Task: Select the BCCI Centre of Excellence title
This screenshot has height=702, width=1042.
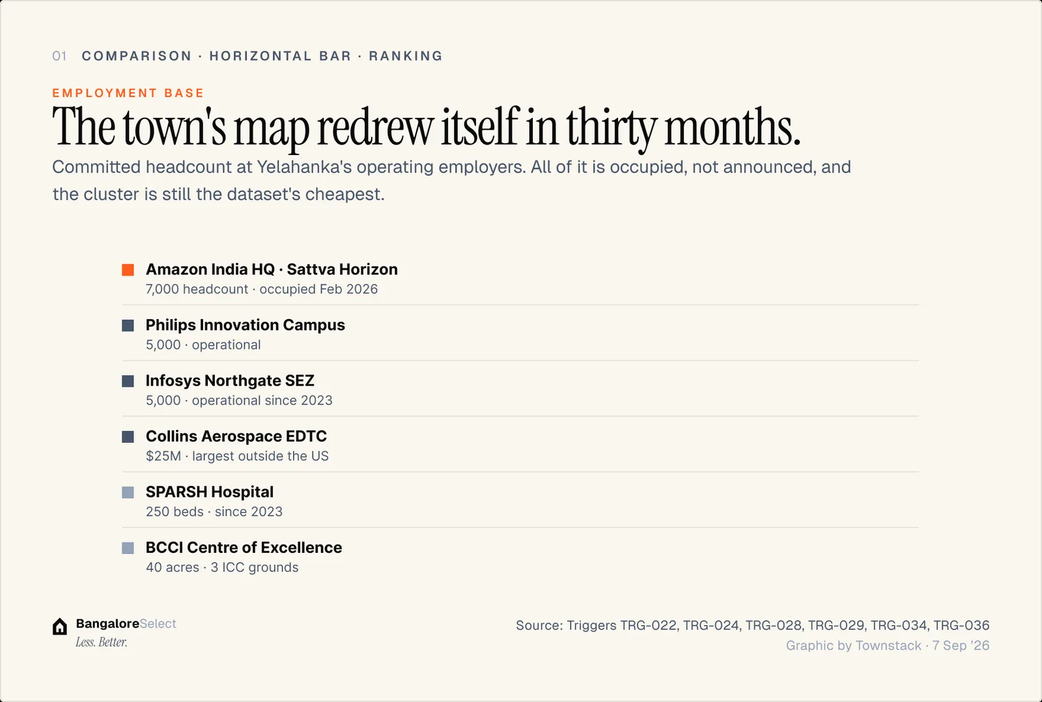Action: 244,548
